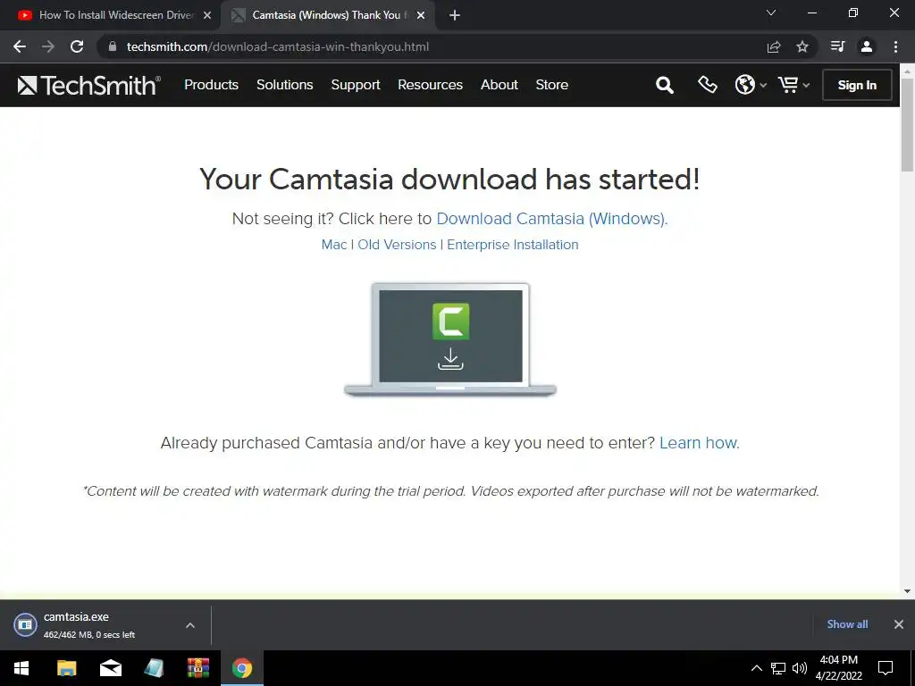Open the taskbar clock and date

(838, 668)
